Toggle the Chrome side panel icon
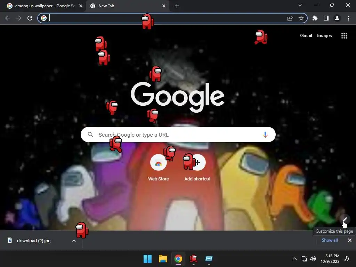The image size is (356, 267). click(x=326, y=18)
